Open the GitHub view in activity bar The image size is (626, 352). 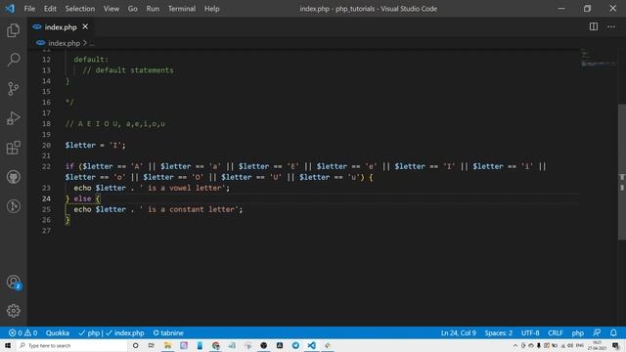[13, 177]
